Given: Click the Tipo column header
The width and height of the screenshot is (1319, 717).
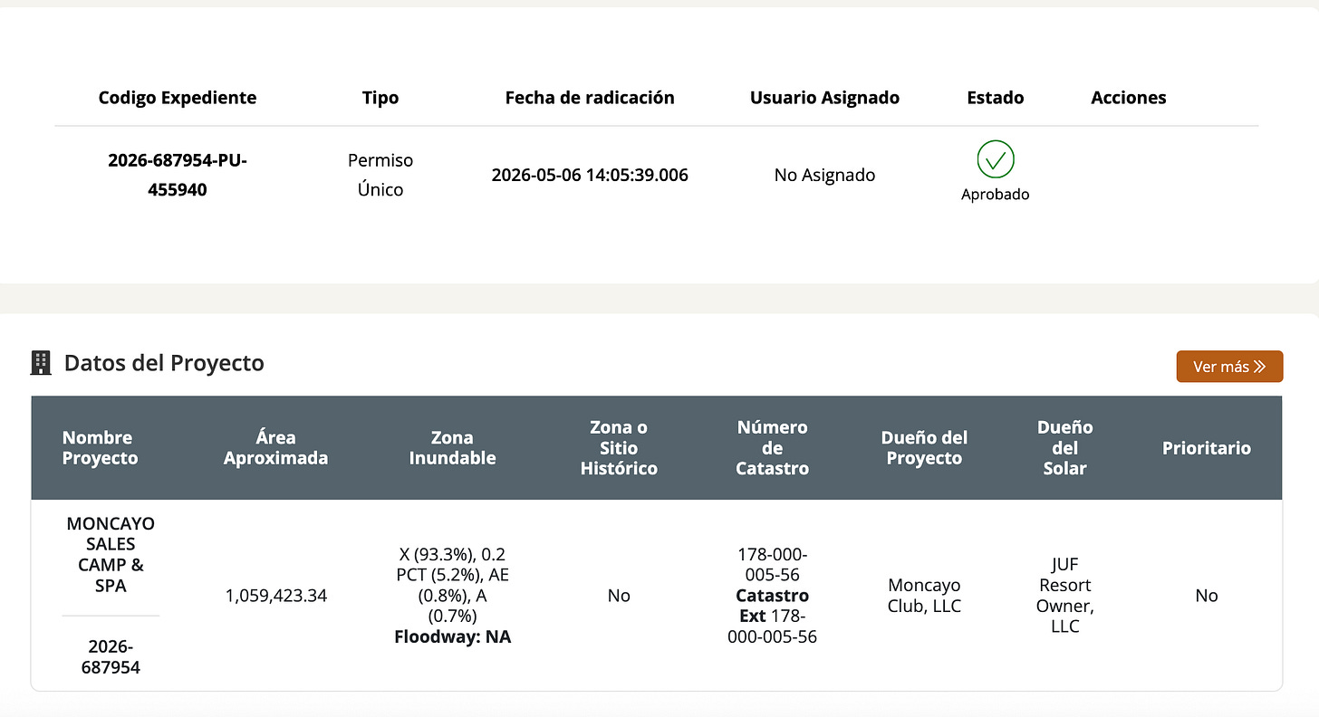Looking at the screenshot, I should [380, 98].
